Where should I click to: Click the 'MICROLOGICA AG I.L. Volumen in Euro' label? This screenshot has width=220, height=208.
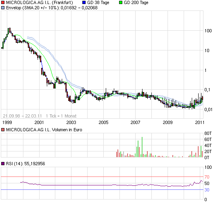44,130
